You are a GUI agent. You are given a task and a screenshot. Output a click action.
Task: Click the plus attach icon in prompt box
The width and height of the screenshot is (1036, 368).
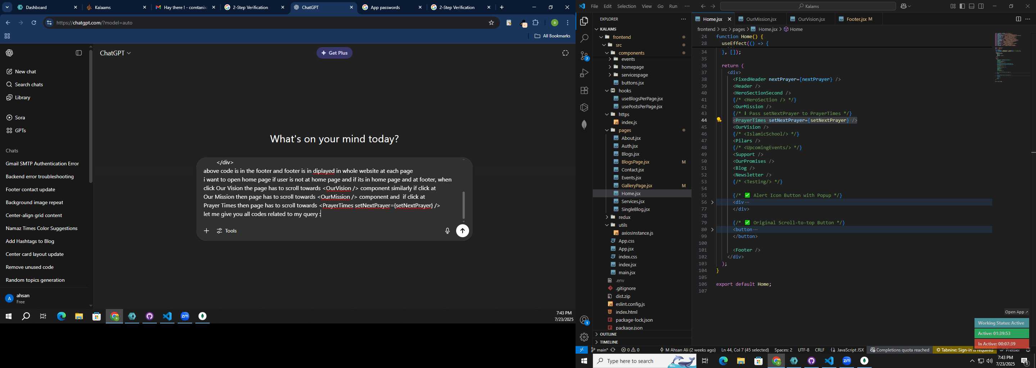pyautogui.click(x=206, y=231)
